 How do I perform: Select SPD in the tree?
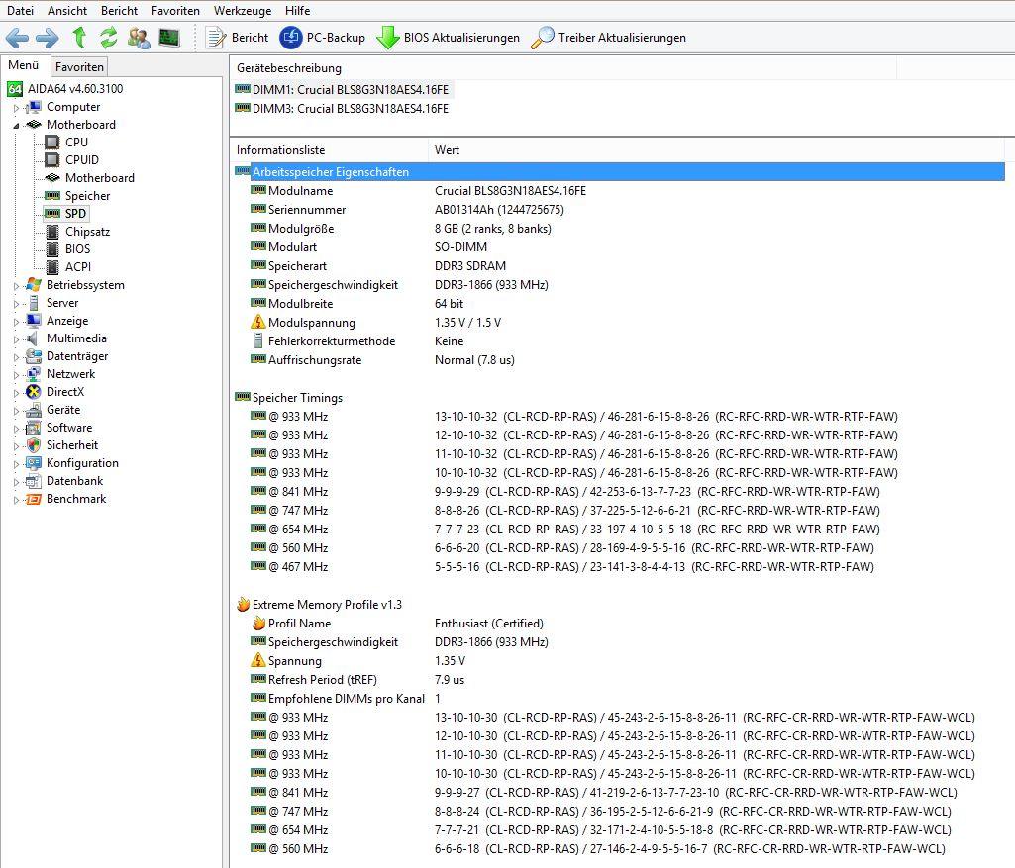(65, 213)
